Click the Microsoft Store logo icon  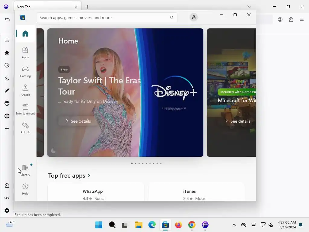23,17
